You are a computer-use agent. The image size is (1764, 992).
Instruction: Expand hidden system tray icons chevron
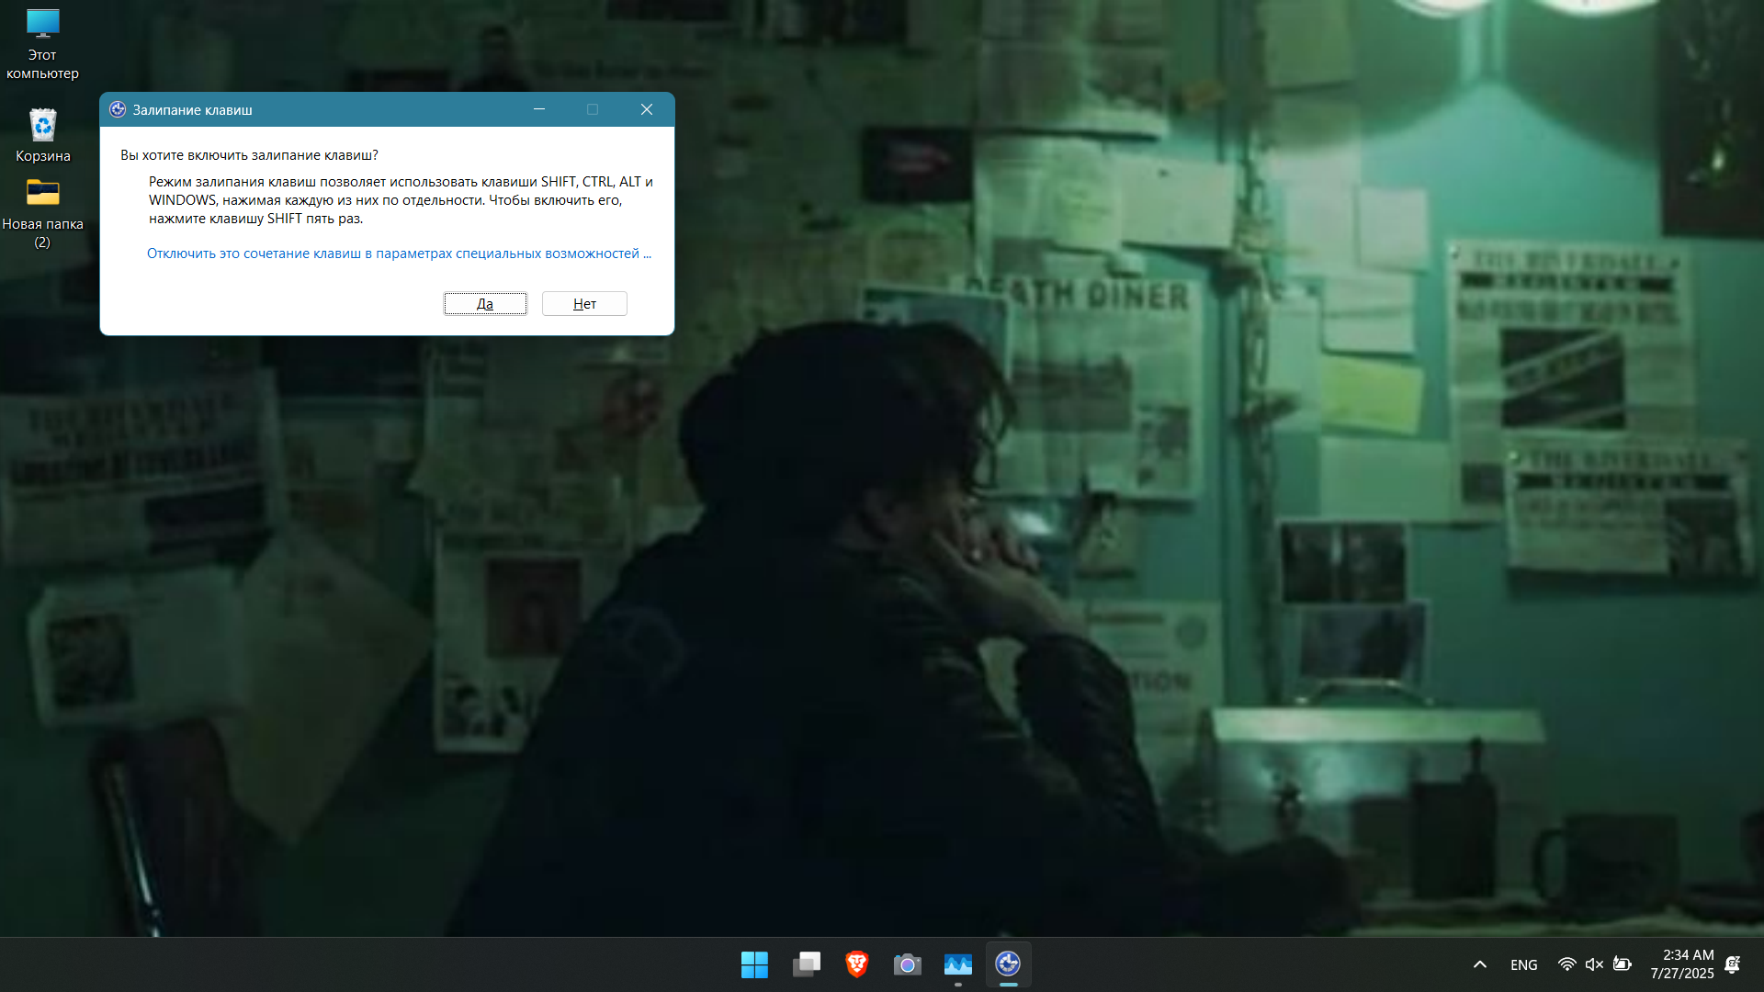[1479, 964]
